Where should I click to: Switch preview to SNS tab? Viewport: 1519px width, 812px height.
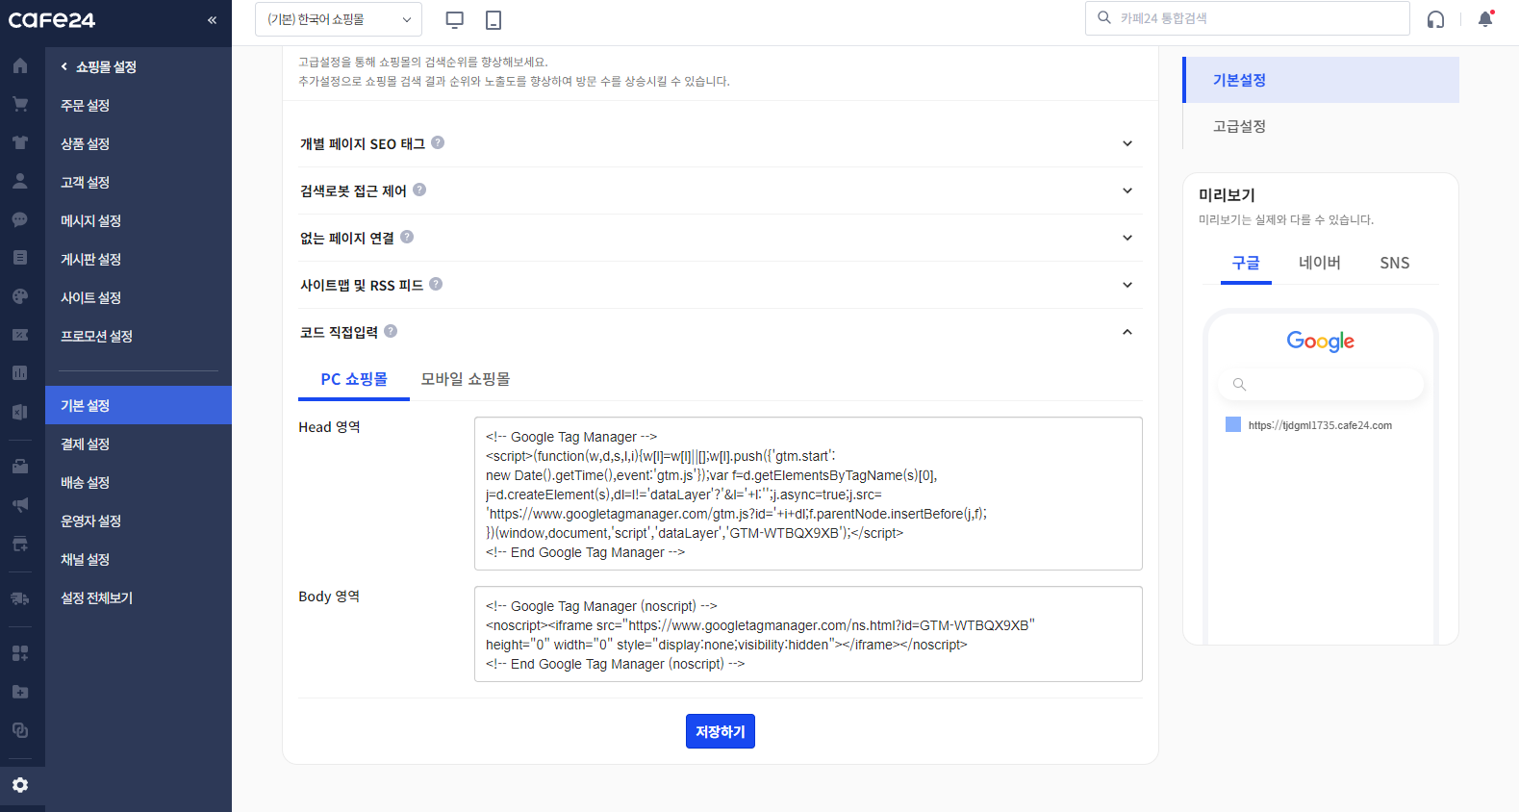click(x=1395, y=263)
